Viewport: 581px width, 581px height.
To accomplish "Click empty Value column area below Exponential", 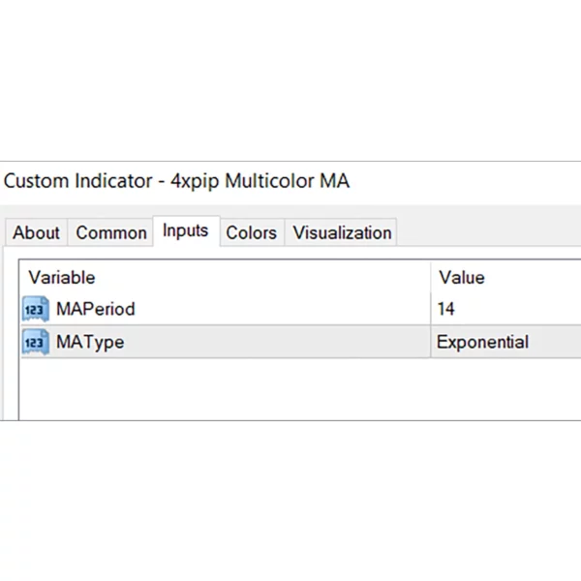I will 504,387.
